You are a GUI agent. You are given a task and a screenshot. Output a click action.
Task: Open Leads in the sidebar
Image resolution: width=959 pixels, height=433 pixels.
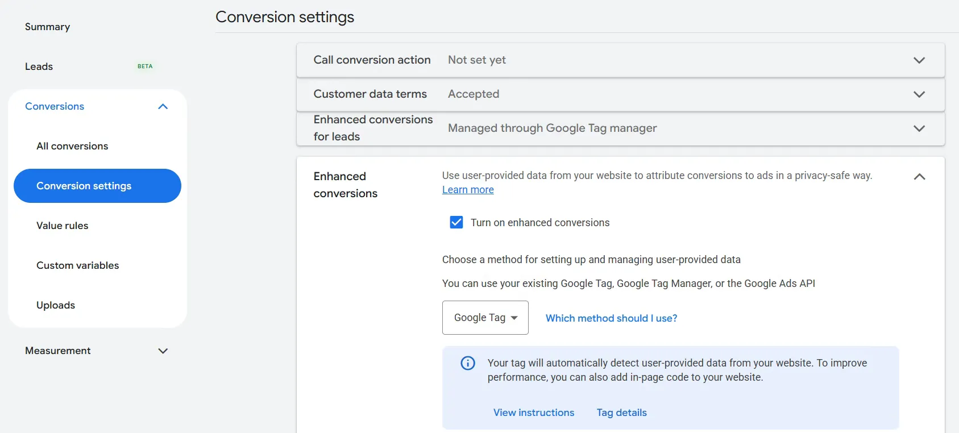[39, 66]
